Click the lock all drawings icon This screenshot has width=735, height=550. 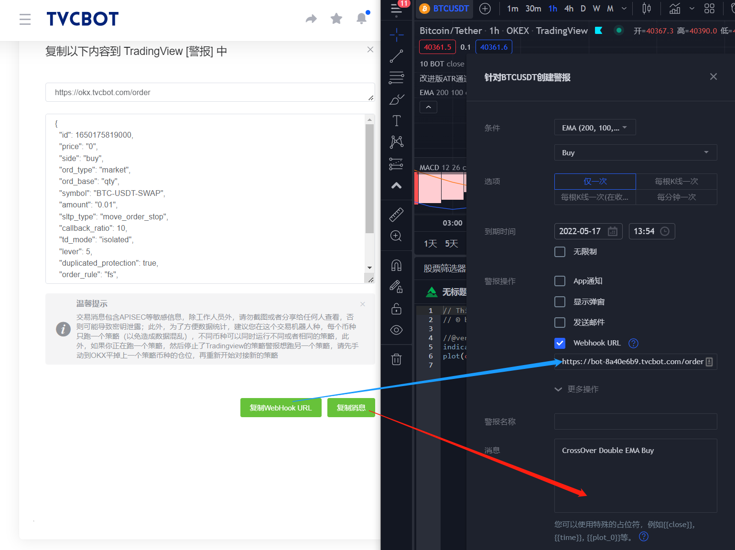tap(396, 309)
